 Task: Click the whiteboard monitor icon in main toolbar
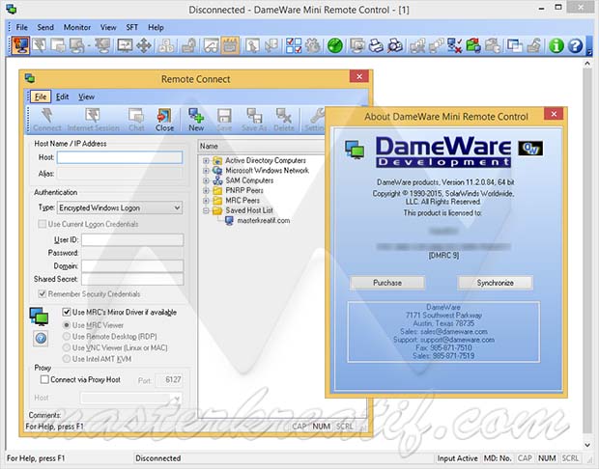[125, 45]
